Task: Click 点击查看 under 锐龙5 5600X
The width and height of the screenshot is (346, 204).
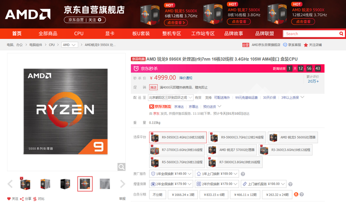Action: (176, 23)
